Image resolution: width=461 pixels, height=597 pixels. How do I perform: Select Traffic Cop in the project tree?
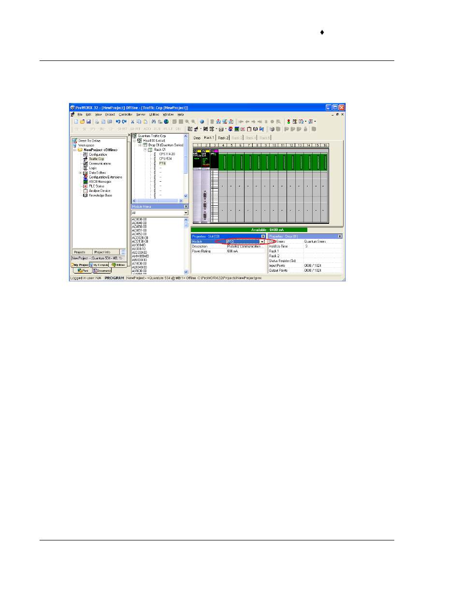point(97,159)
